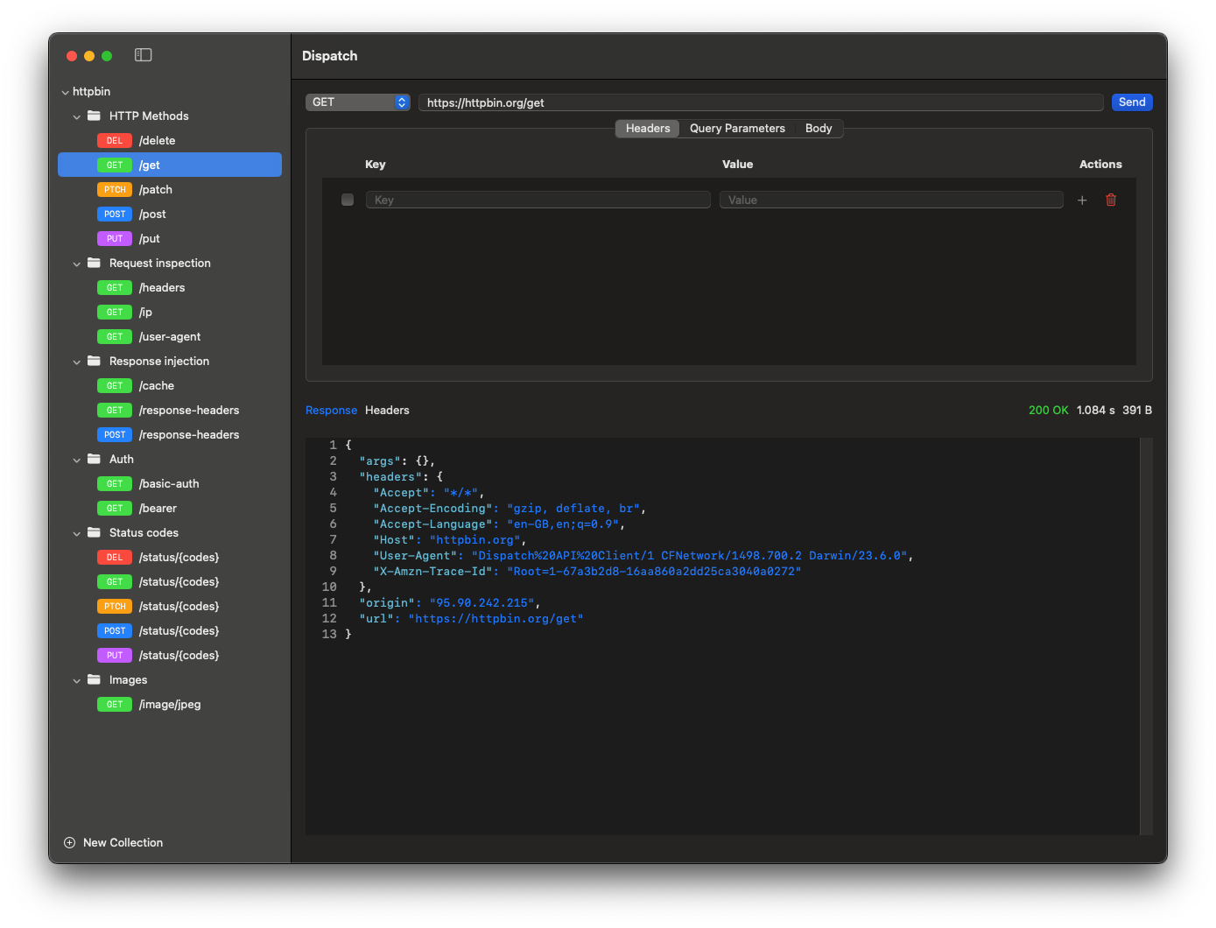Click the DEL badge next to /delete
Image resolution: width=1216 pixels, height=928 pixels.
(115, 140)
